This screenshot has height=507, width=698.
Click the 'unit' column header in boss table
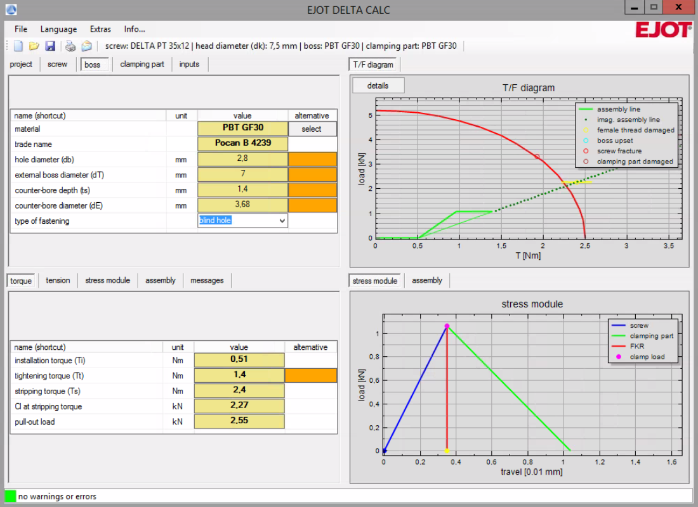click(181, 115)
